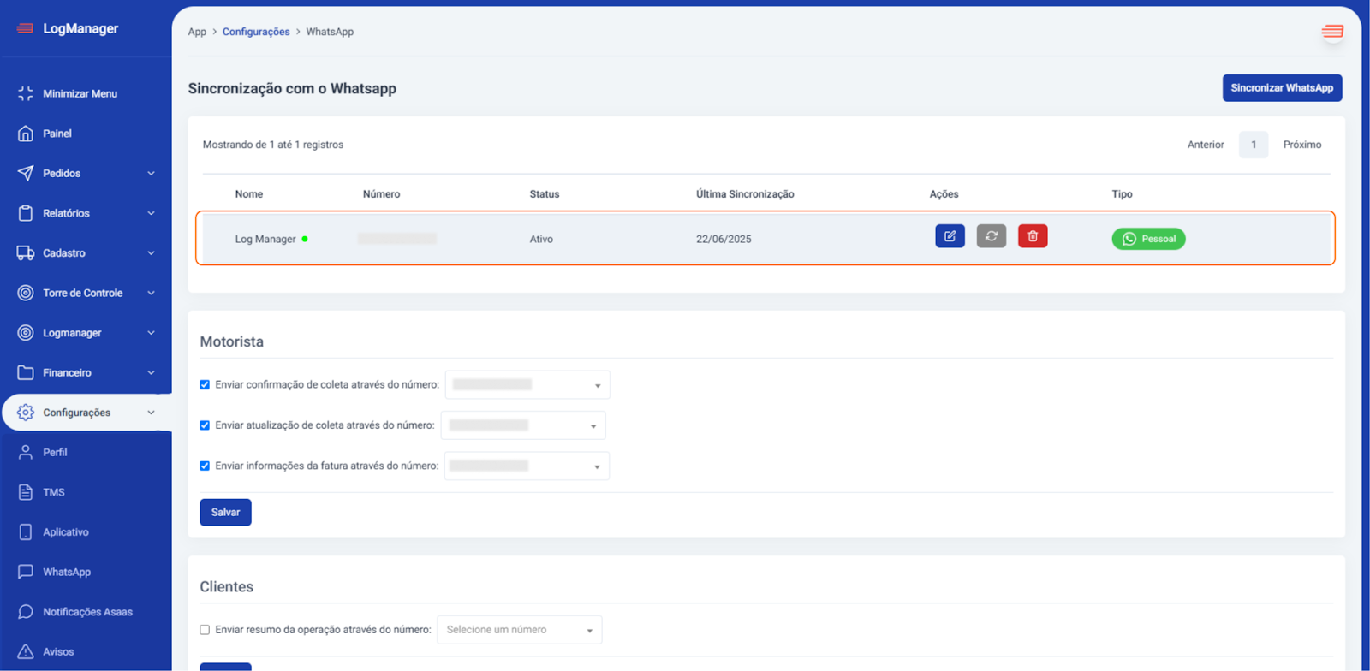Open the Selecione um número dropdown
1370x671 pixels.
tap(520, 630)
